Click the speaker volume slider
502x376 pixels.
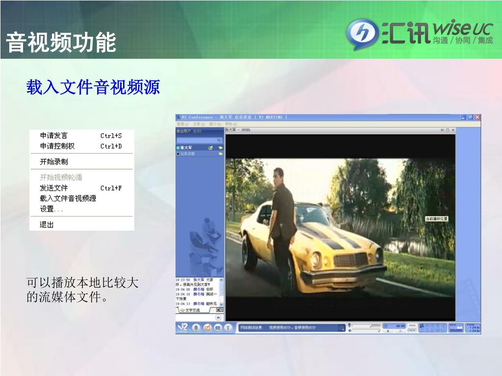pos(366,330)
